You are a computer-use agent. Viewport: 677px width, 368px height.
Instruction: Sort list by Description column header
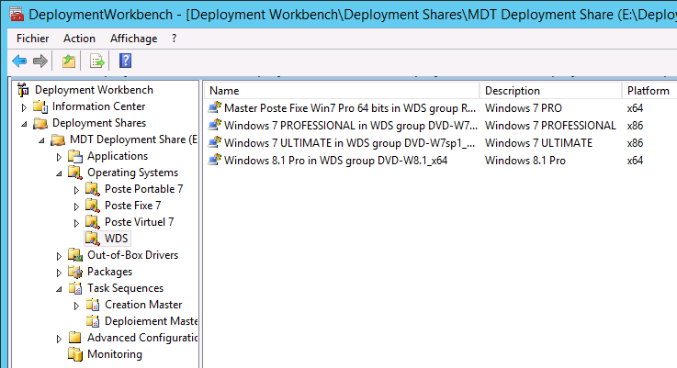point(513,91)
